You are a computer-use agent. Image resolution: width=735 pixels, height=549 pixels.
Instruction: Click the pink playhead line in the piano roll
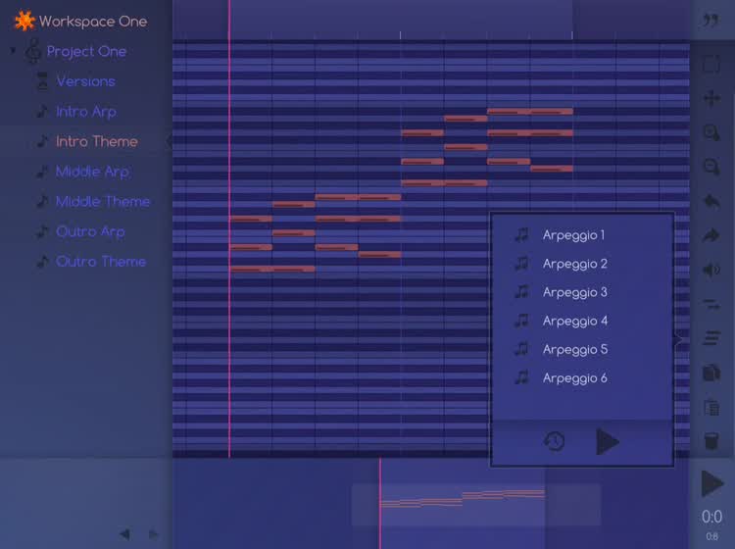coord(229,248)
